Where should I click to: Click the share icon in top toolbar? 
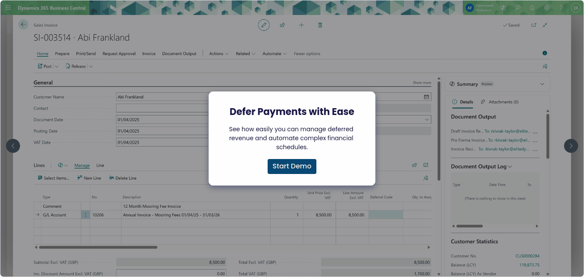click(x=283, y=25)
